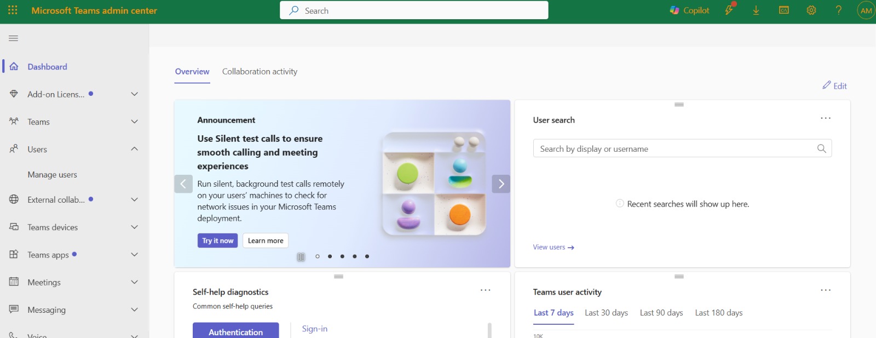Select the third carousel dot indicator
Screen dimensions: 876x338
pos(342,256)
